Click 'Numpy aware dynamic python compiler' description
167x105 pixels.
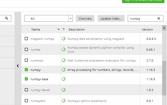(x=101, y=50)
